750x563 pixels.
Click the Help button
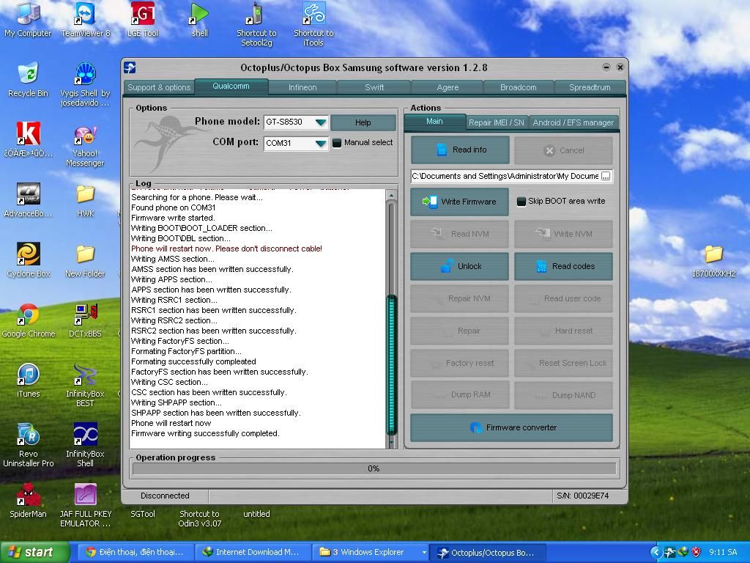pos(363,122)
